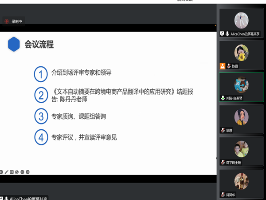This screenshot has height=200, width=266.
Task: Click muted microphone icon next to 梁思
Action: pos(223,130)
